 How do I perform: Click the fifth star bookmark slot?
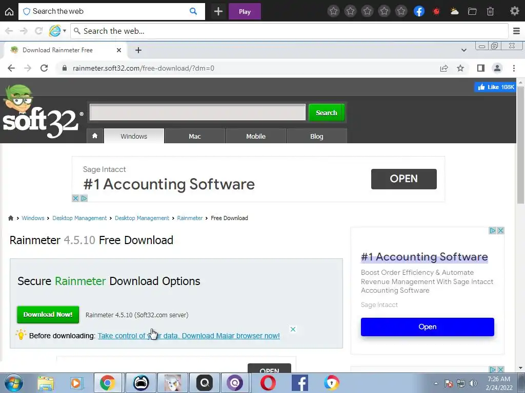coord(401,11)
